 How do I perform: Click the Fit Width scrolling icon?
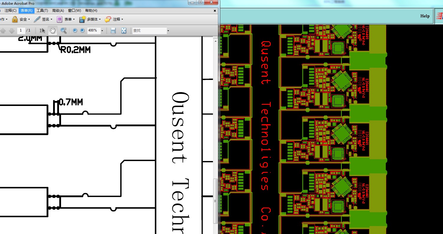click(113, 31)
